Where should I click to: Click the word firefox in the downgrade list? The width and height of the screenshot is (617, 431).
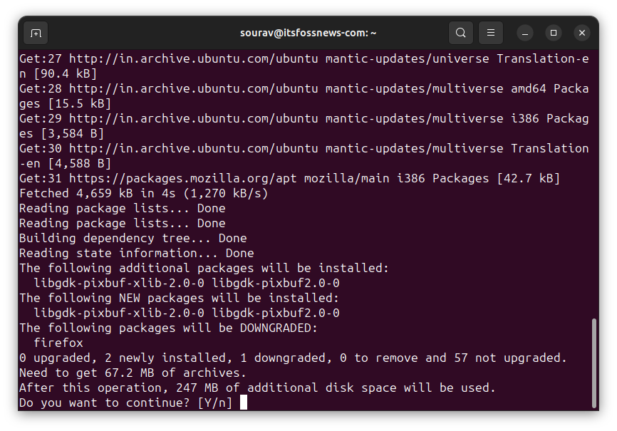point(58,343)
